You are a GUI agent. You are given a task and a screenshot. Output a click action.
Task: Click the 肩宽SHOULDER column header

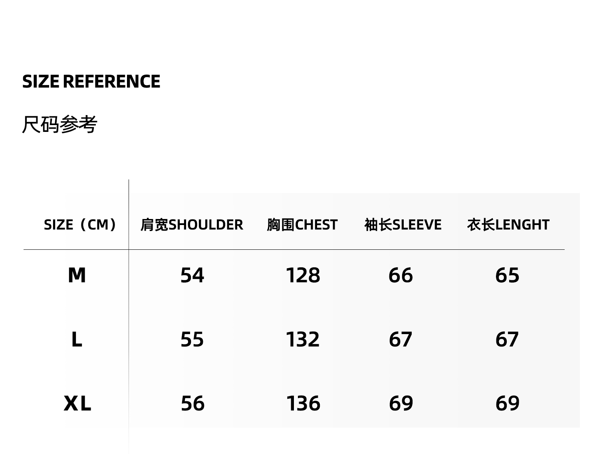click(192, 225)
